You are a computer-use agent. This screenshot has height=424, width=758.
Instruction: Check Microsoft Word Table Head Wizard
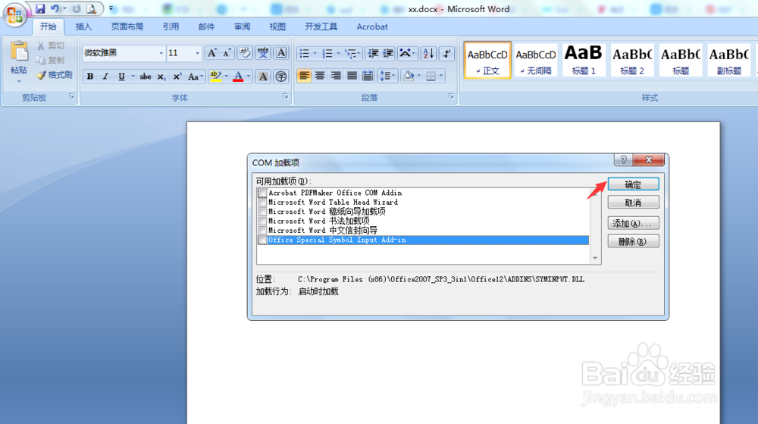(x=262, y=202)
